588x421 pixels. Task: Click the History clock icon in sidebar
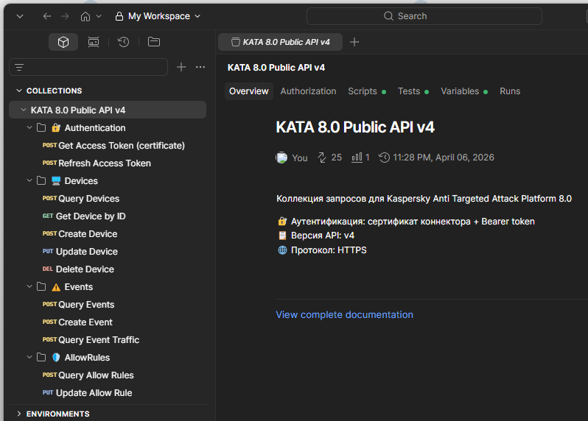pos(124,43)
